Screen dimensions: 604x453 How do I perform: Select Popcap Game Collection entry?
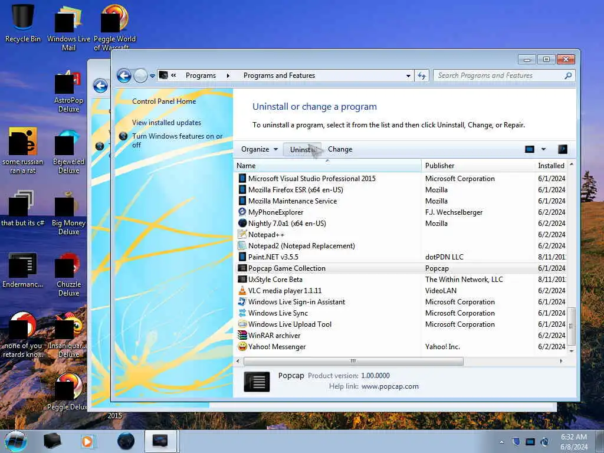pos(399,268)
